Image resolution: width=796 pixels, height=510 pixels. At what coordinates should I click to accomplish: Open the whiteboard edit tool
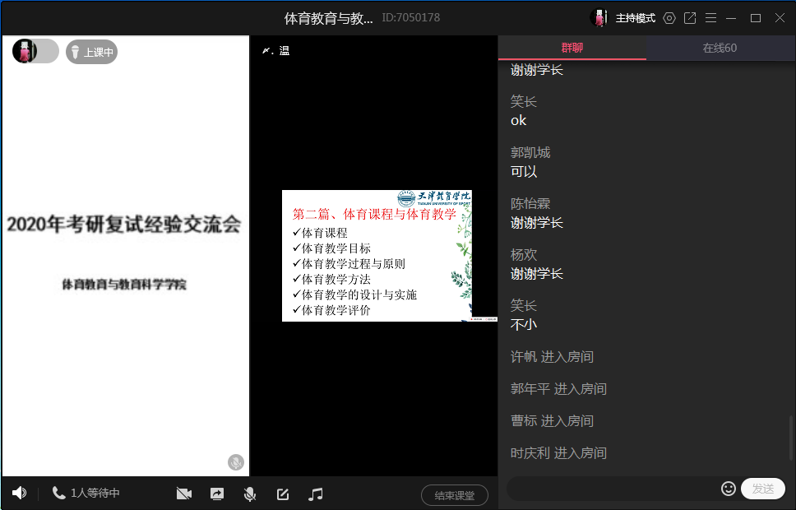(283, 494)
